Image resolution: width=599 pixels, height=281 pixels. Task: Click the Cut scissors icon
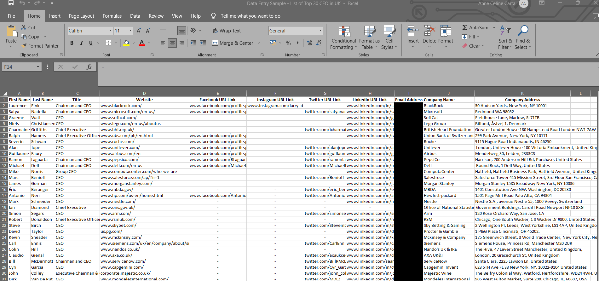24,28
